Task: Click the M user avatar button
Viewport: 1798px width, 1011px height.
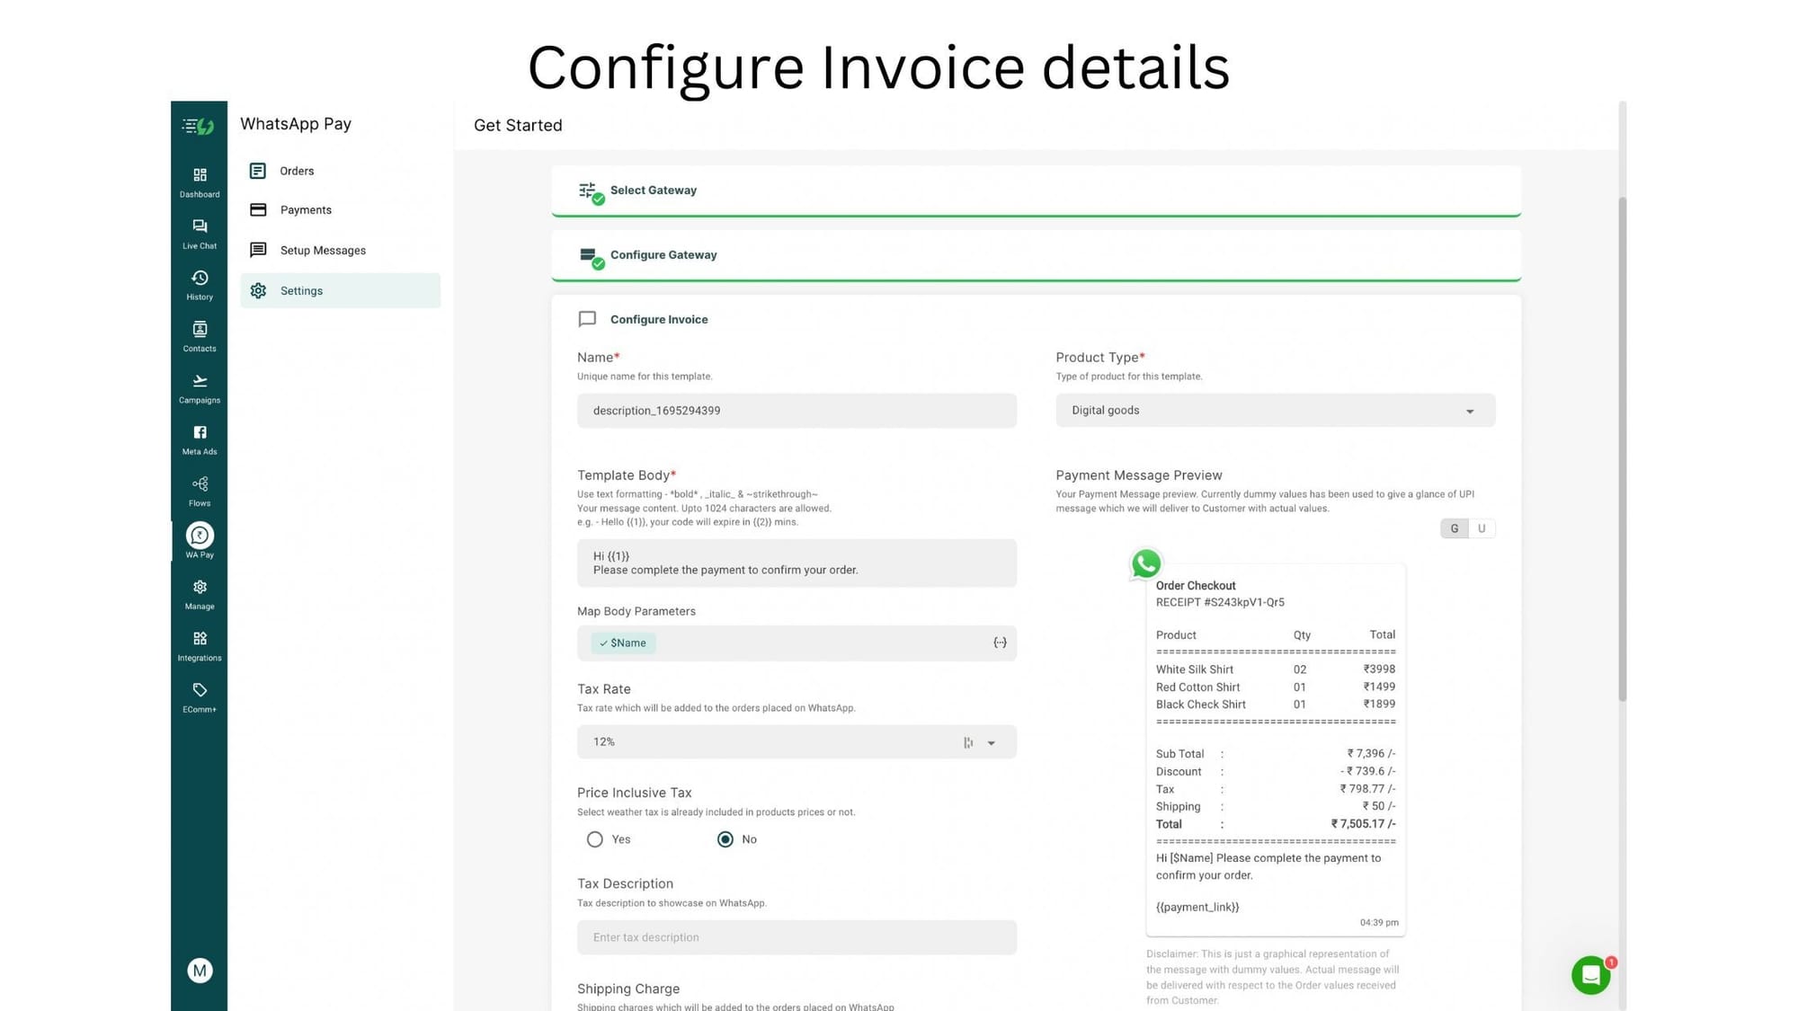Action: [200, 971]
